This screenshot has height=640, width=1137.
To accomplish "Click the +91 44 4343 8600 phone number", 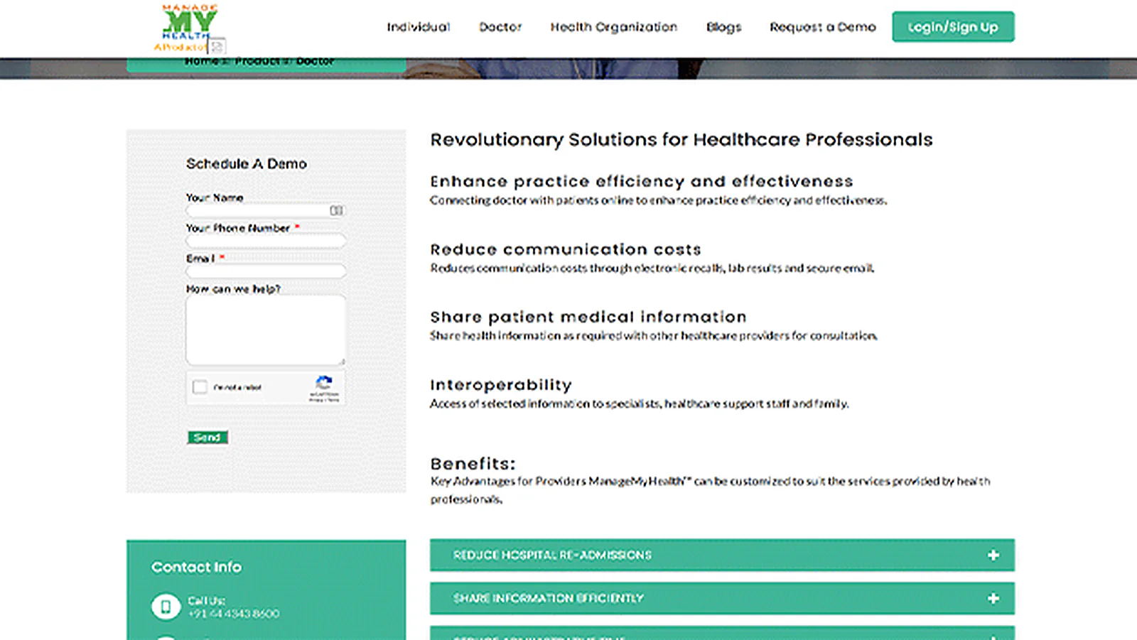I will click(x=234, y=614).
